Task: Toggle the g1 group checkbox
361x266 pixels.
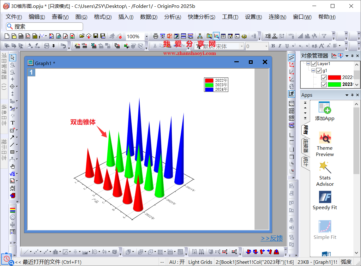Action: pos(319,71)
